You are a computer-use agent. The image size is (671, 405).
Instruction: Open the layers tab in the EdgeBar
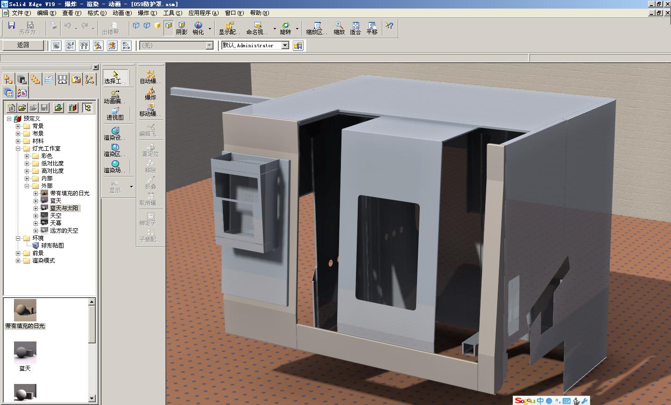[49, 79]
